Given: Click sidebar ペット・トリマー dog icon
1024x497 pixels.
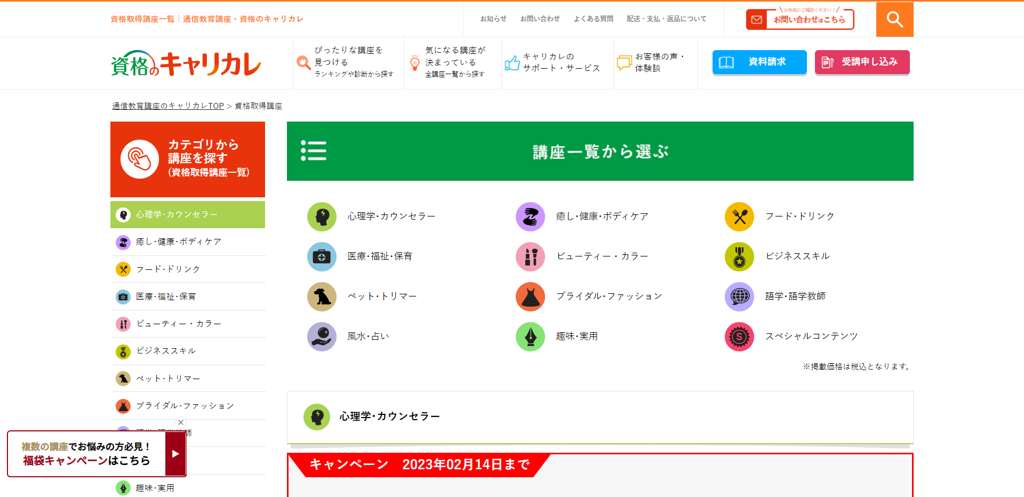Looking at the screenshot, I should (x=123, y=379).
